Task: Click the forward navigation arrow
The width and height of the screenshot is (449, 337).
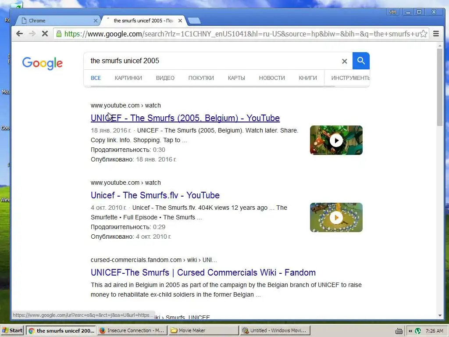Action: pos(32,33)
